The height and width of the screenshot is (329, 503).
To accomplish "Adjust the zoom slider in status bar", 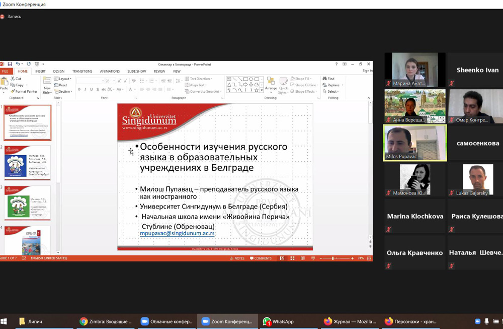I will [x=332, y=258].
